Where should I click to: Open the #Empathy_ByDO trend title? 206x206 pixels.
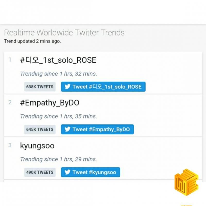pos(49,103)
